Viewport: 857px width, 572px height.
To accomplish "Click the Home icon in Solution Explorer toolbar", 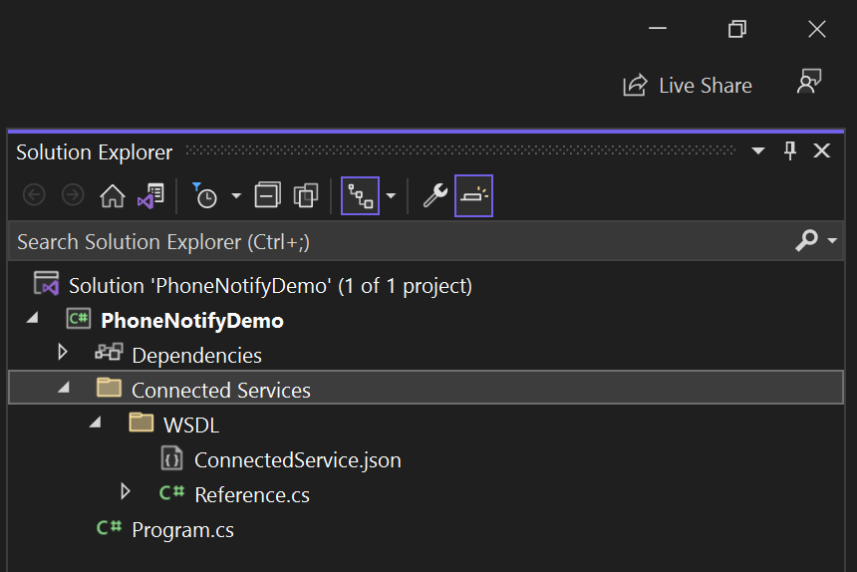I will point(113,196).
